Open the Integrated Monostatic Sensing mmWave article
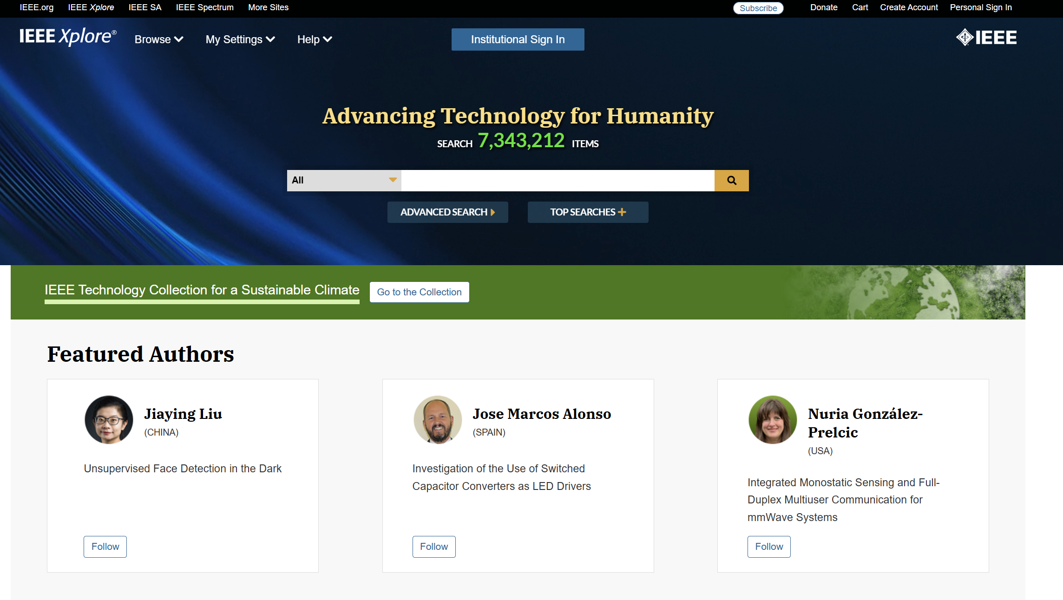Image resolution: width=1063 pixels, height=600 pixels. [843, 500]
